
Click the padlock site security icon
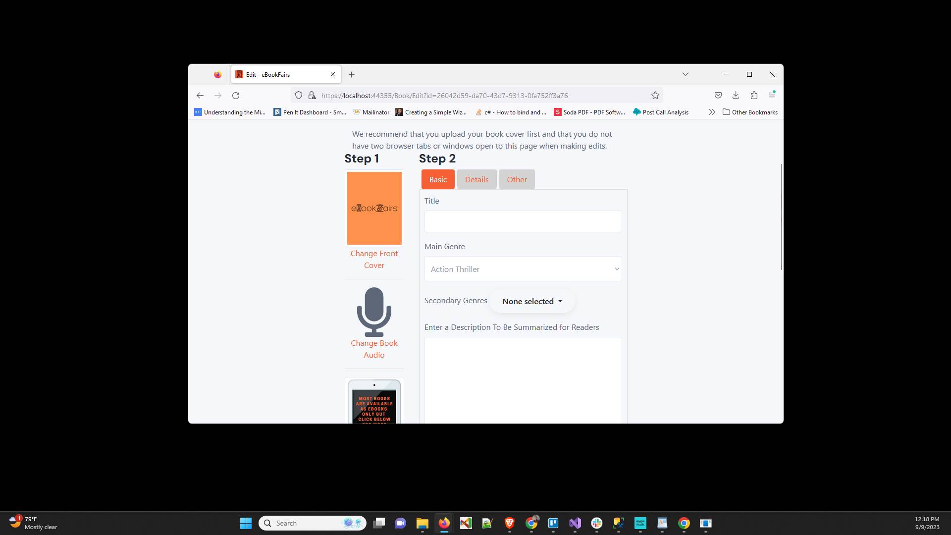311,95
